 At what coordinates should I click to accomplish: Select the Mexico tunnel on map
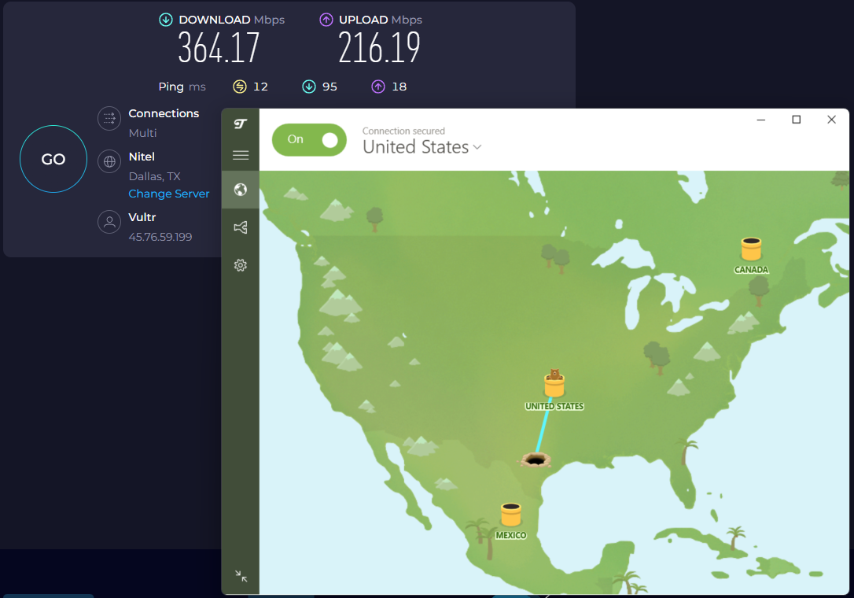(511, 515)
